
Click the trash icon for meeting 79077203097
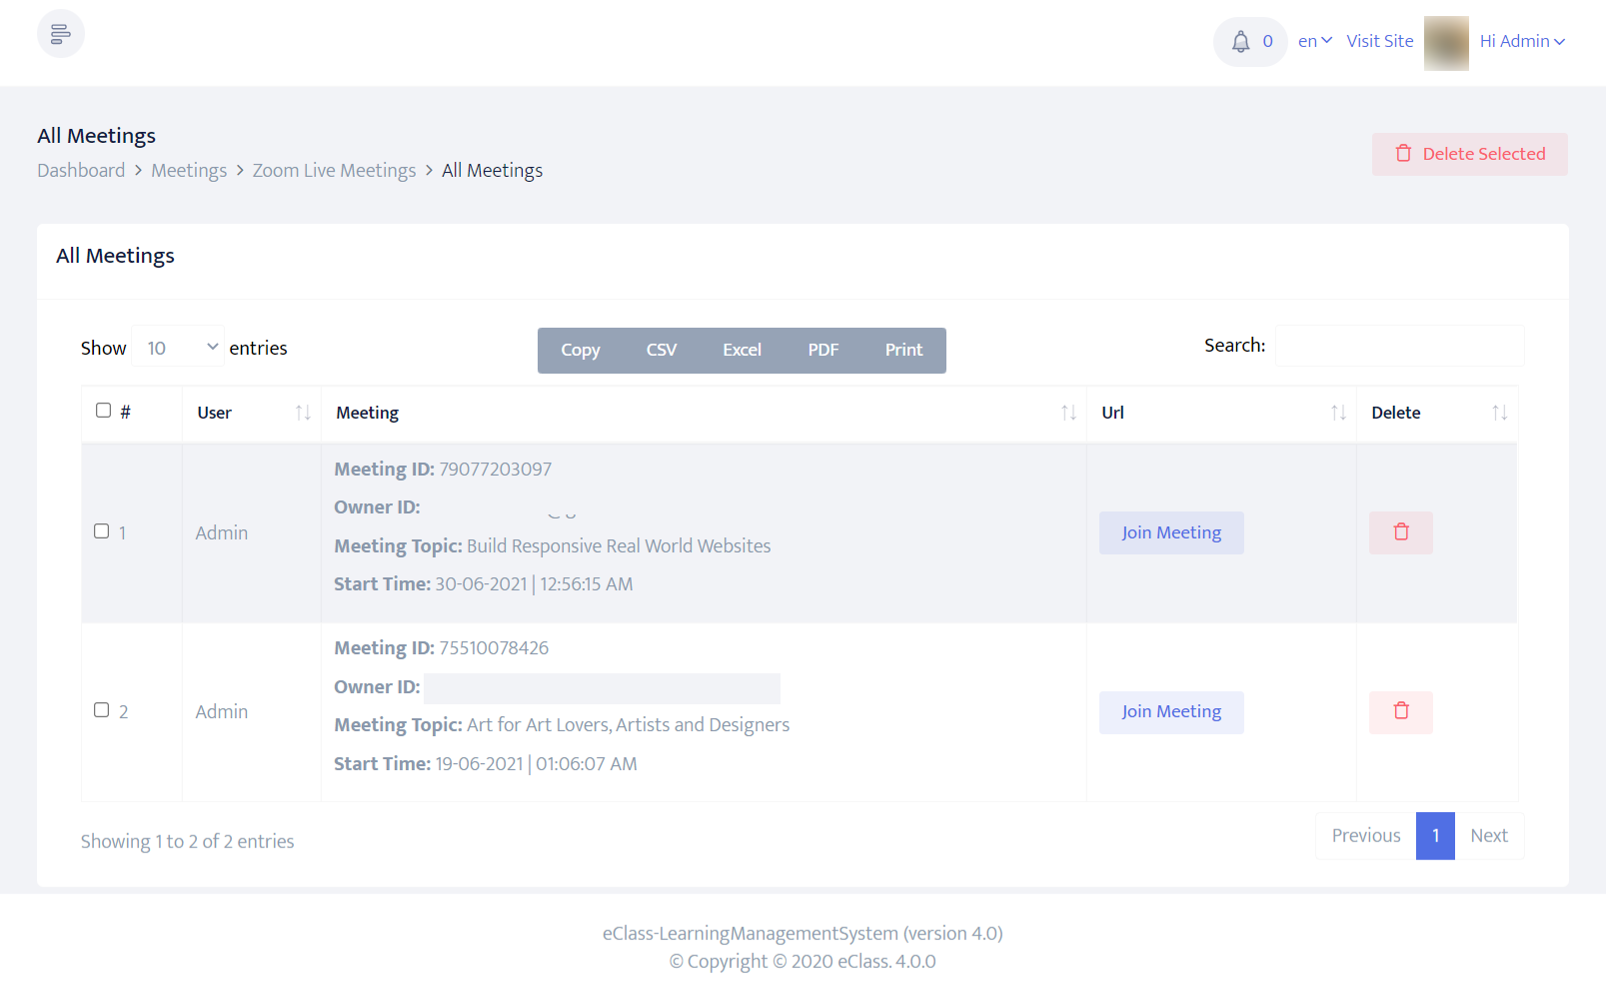tap(1400, 532)
